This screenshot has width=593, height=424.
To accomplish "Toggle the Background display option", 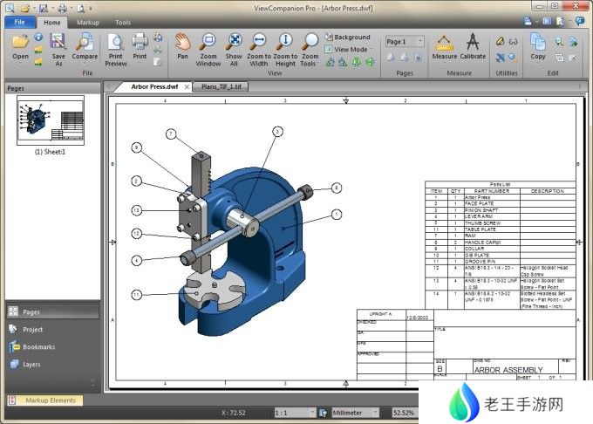I will pyautogui.click(x=347, y=38).
